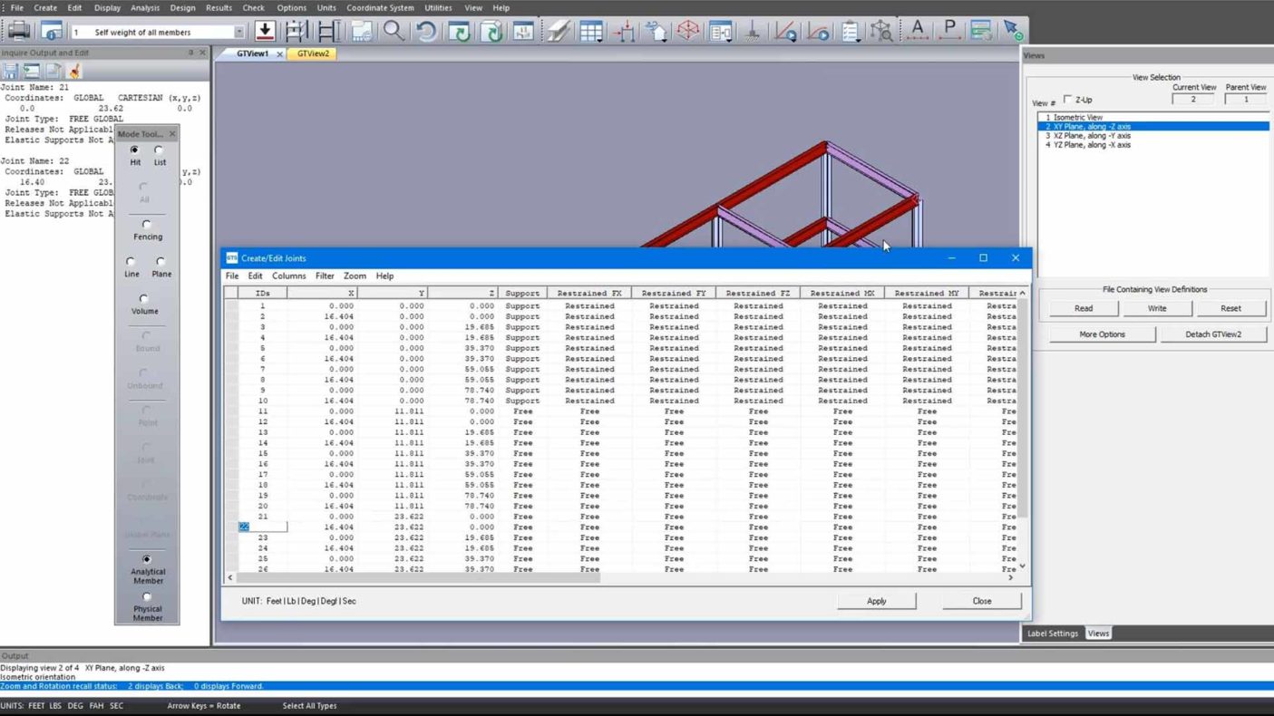Click the Detach GTView2 button
Screen dimensions: 1274x716
pyautogui.click(x=1213, y=334)
